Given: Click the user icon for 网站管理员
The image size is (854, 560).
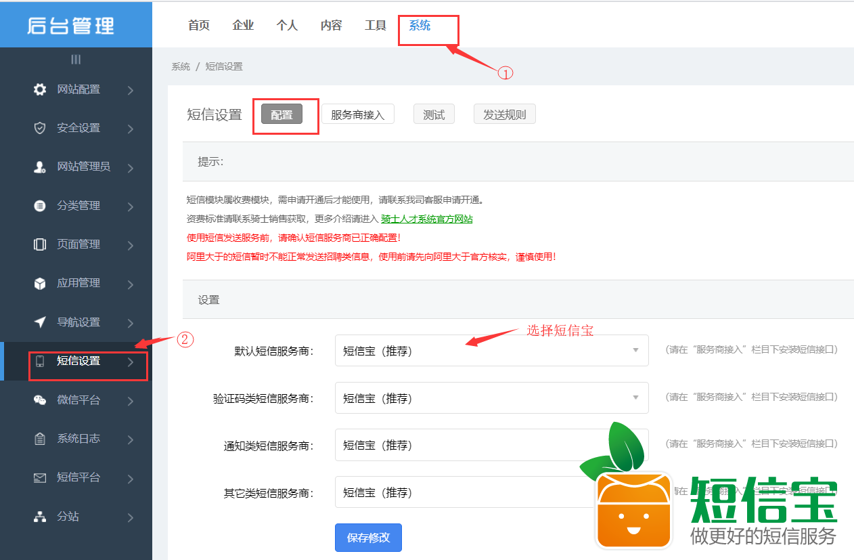Looking at the screenshot, I should click(x=40, y=167).
